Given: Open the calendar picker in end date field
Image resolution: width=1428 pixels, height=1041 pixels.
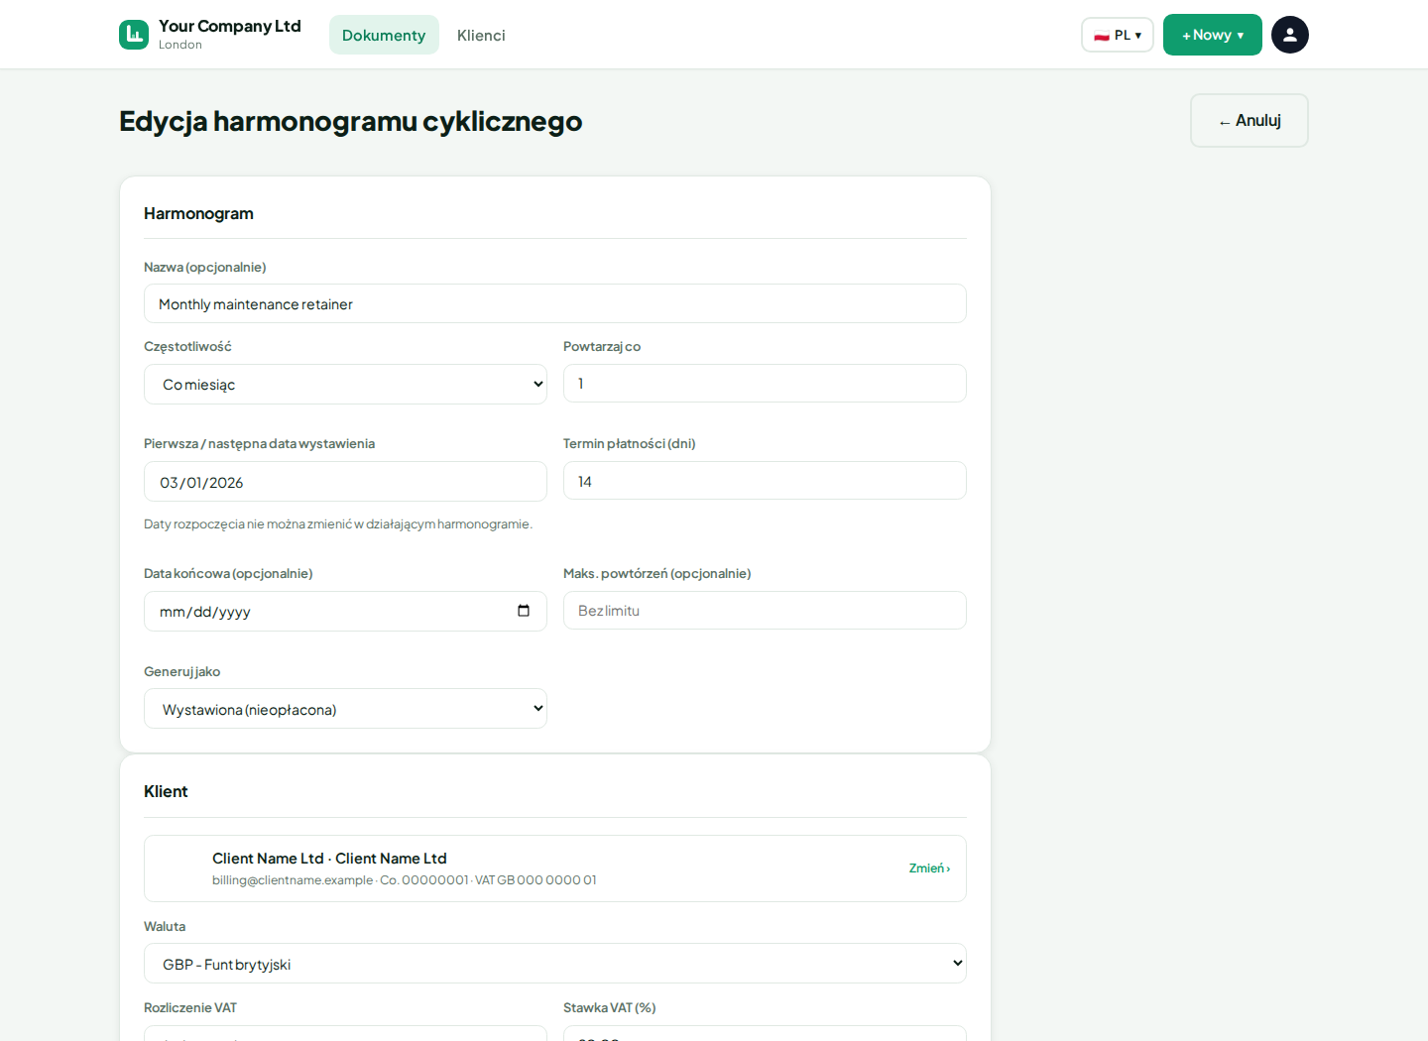Looking at the screenshot, I should tap(524, 611).
